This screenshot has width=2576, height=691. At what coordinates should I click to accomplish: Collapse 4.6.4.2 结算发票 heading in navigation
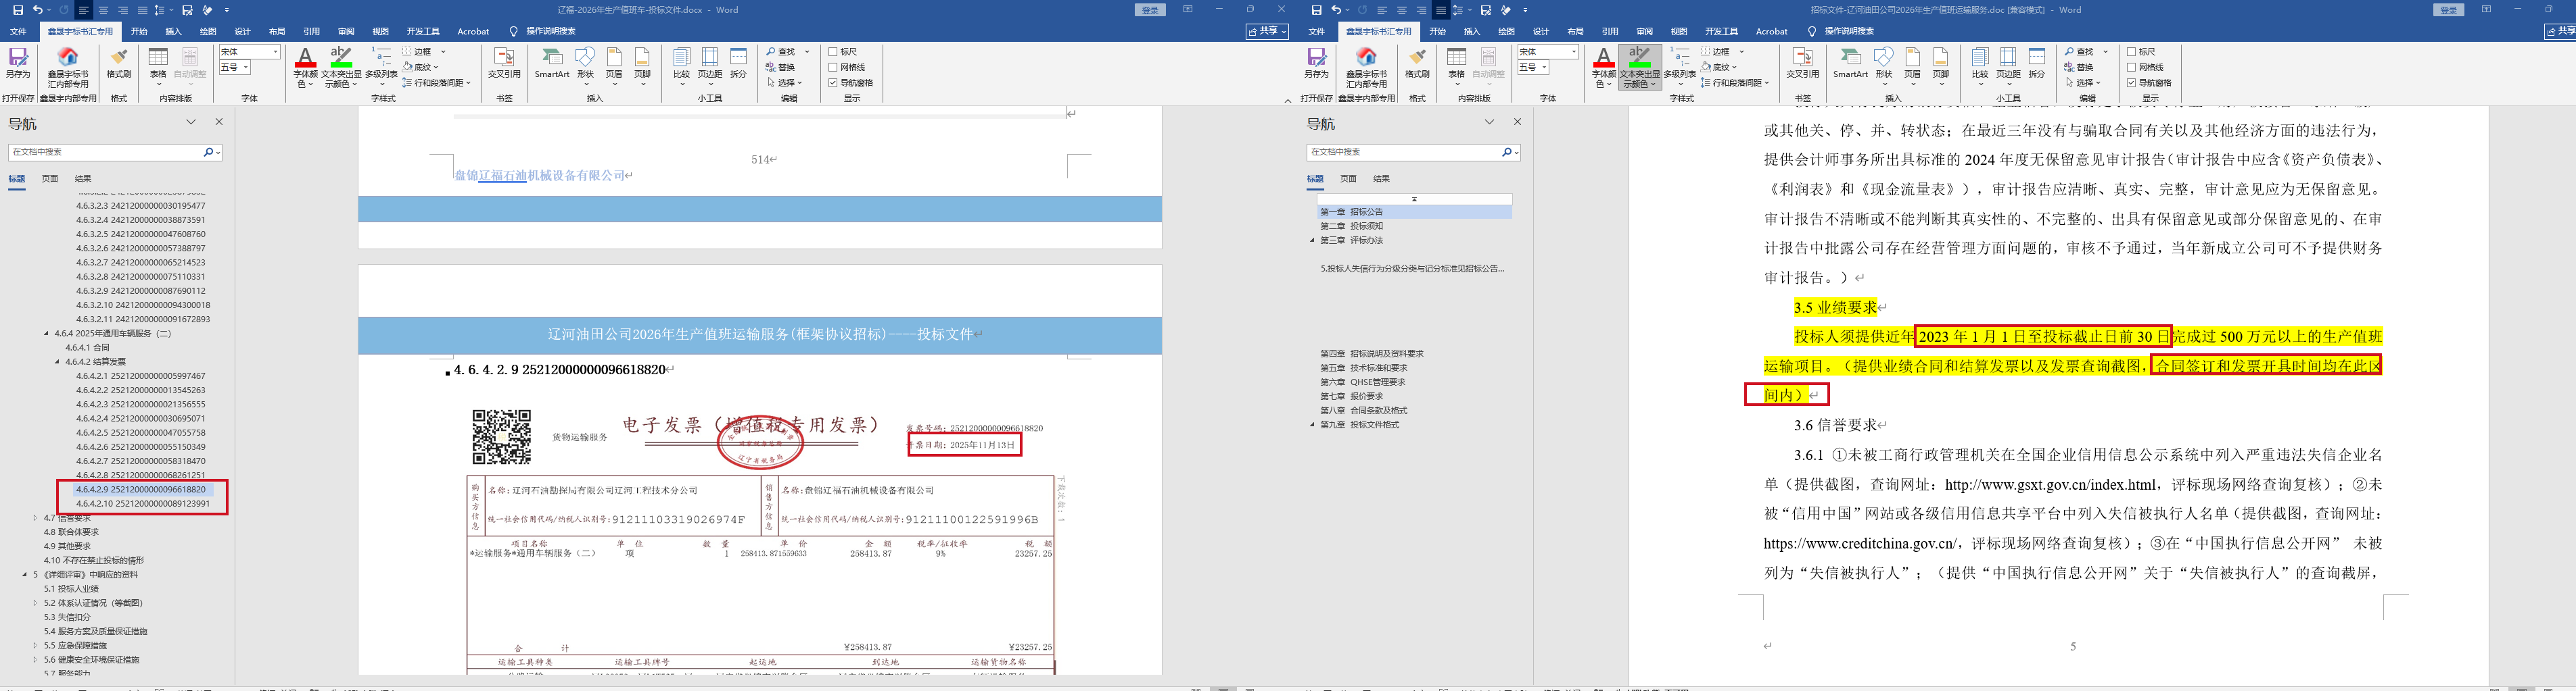pos(57,361)
